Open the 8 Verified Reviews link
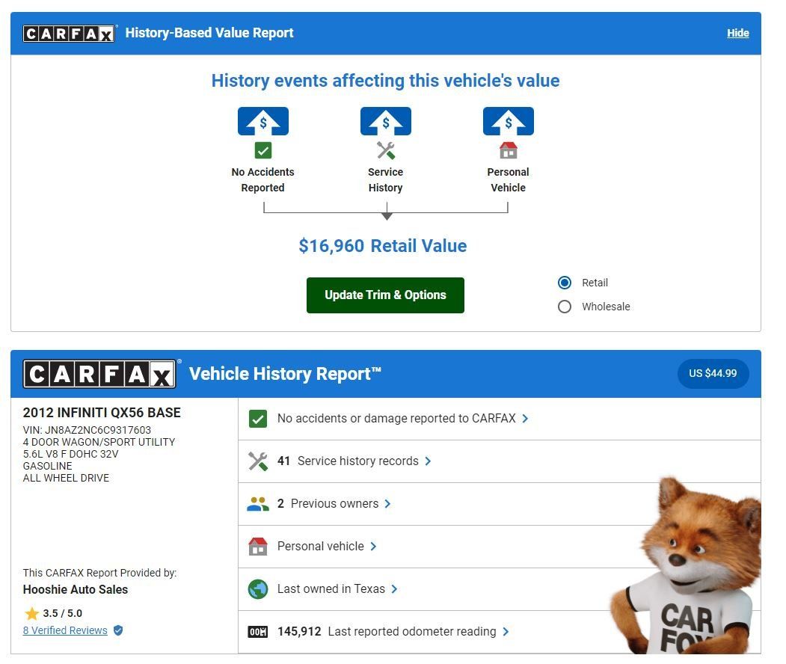Viewport: 786px width, 664px height. [65, 630]
